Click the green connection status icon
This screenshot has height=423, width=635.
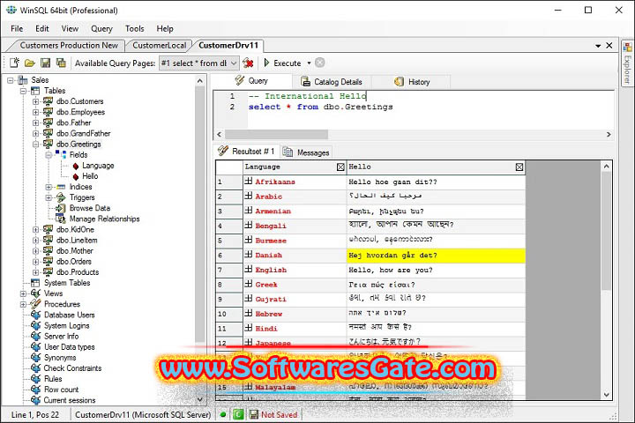point(223,414)
